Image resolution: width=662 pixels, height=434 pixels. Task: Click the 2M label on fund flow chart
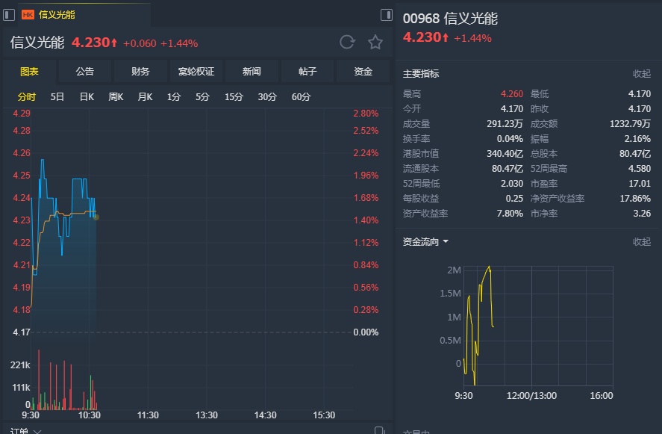click(x=454, y=270)
